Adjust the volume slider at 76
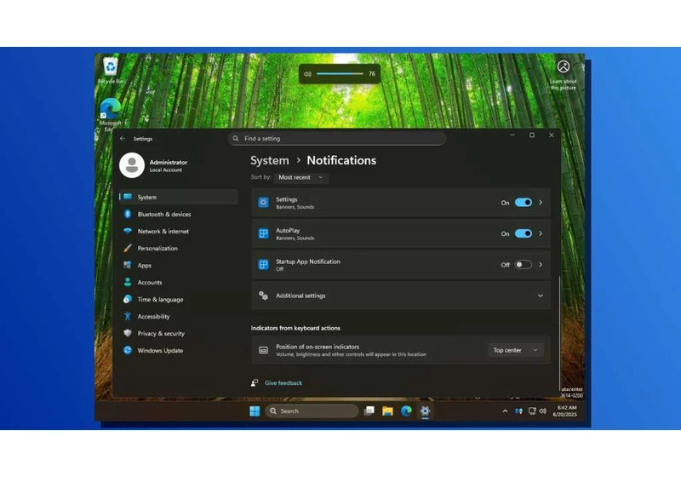The width and height of the screenshot is (681, 477). pyautogui.click(x=340, y=74)
